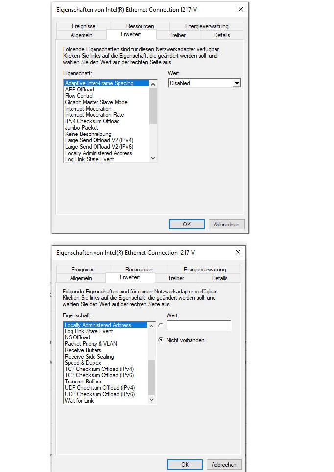This screenshot has width=334, height=472.
Task: Click the down arrow of the lower property list scrollbar
Action: [152, 400]
